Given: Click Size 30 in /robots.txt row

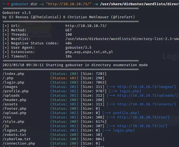Looking at the screenshot, I should [91, 135].
